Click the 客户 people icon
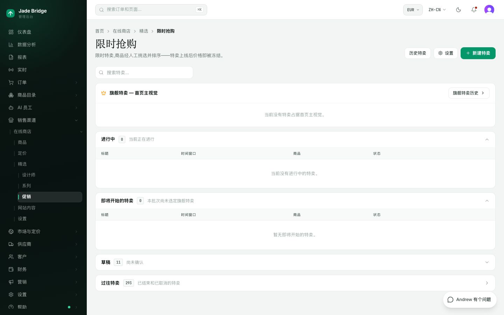The height and width of the screenshot is (315, 504). click(11, 257)
